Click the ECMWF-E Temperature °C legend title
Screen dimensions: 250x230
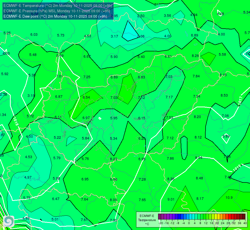[147, 220]
